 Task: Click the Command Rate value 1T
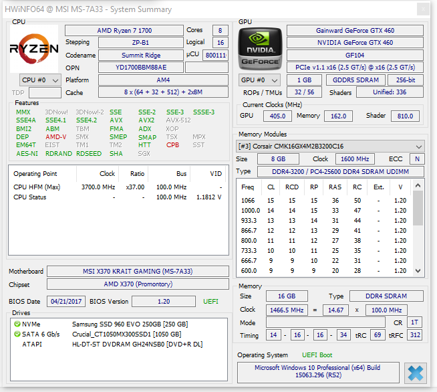pos(414,322)
